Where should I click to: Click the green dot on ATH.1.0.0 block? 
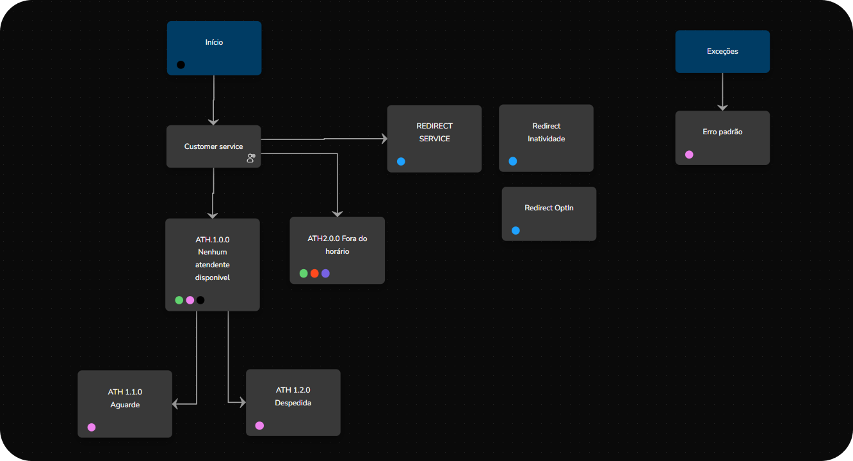pos(179,300)
